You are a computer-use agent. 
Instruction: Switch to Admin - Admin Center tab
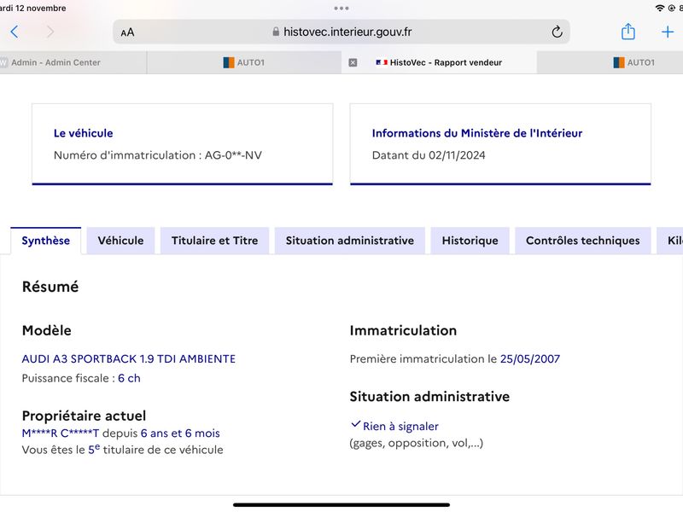[73, 62]
